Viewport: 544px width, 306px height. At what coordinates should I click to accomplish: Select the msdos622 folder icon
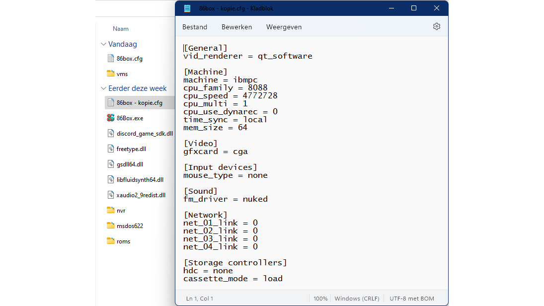pyautogui.click(x=111, y=226)
